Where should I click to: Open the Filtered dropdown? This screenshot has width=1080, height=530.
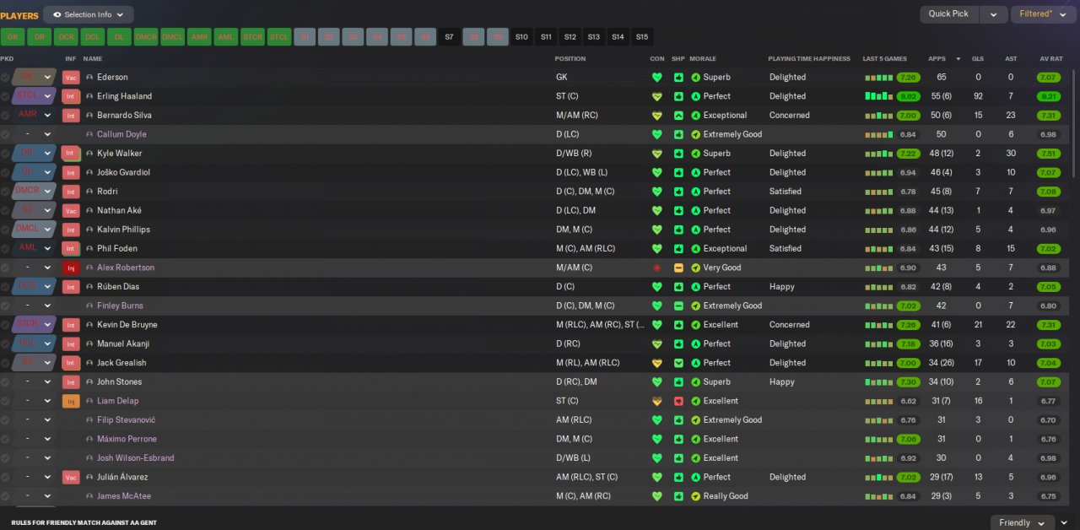(1042, 14)
